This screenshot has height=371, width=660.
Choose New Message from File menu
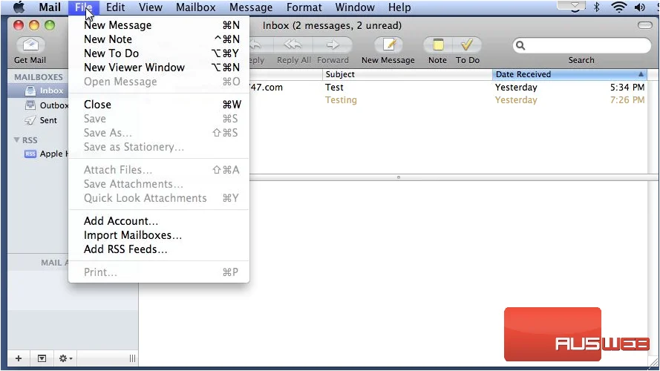159,25
